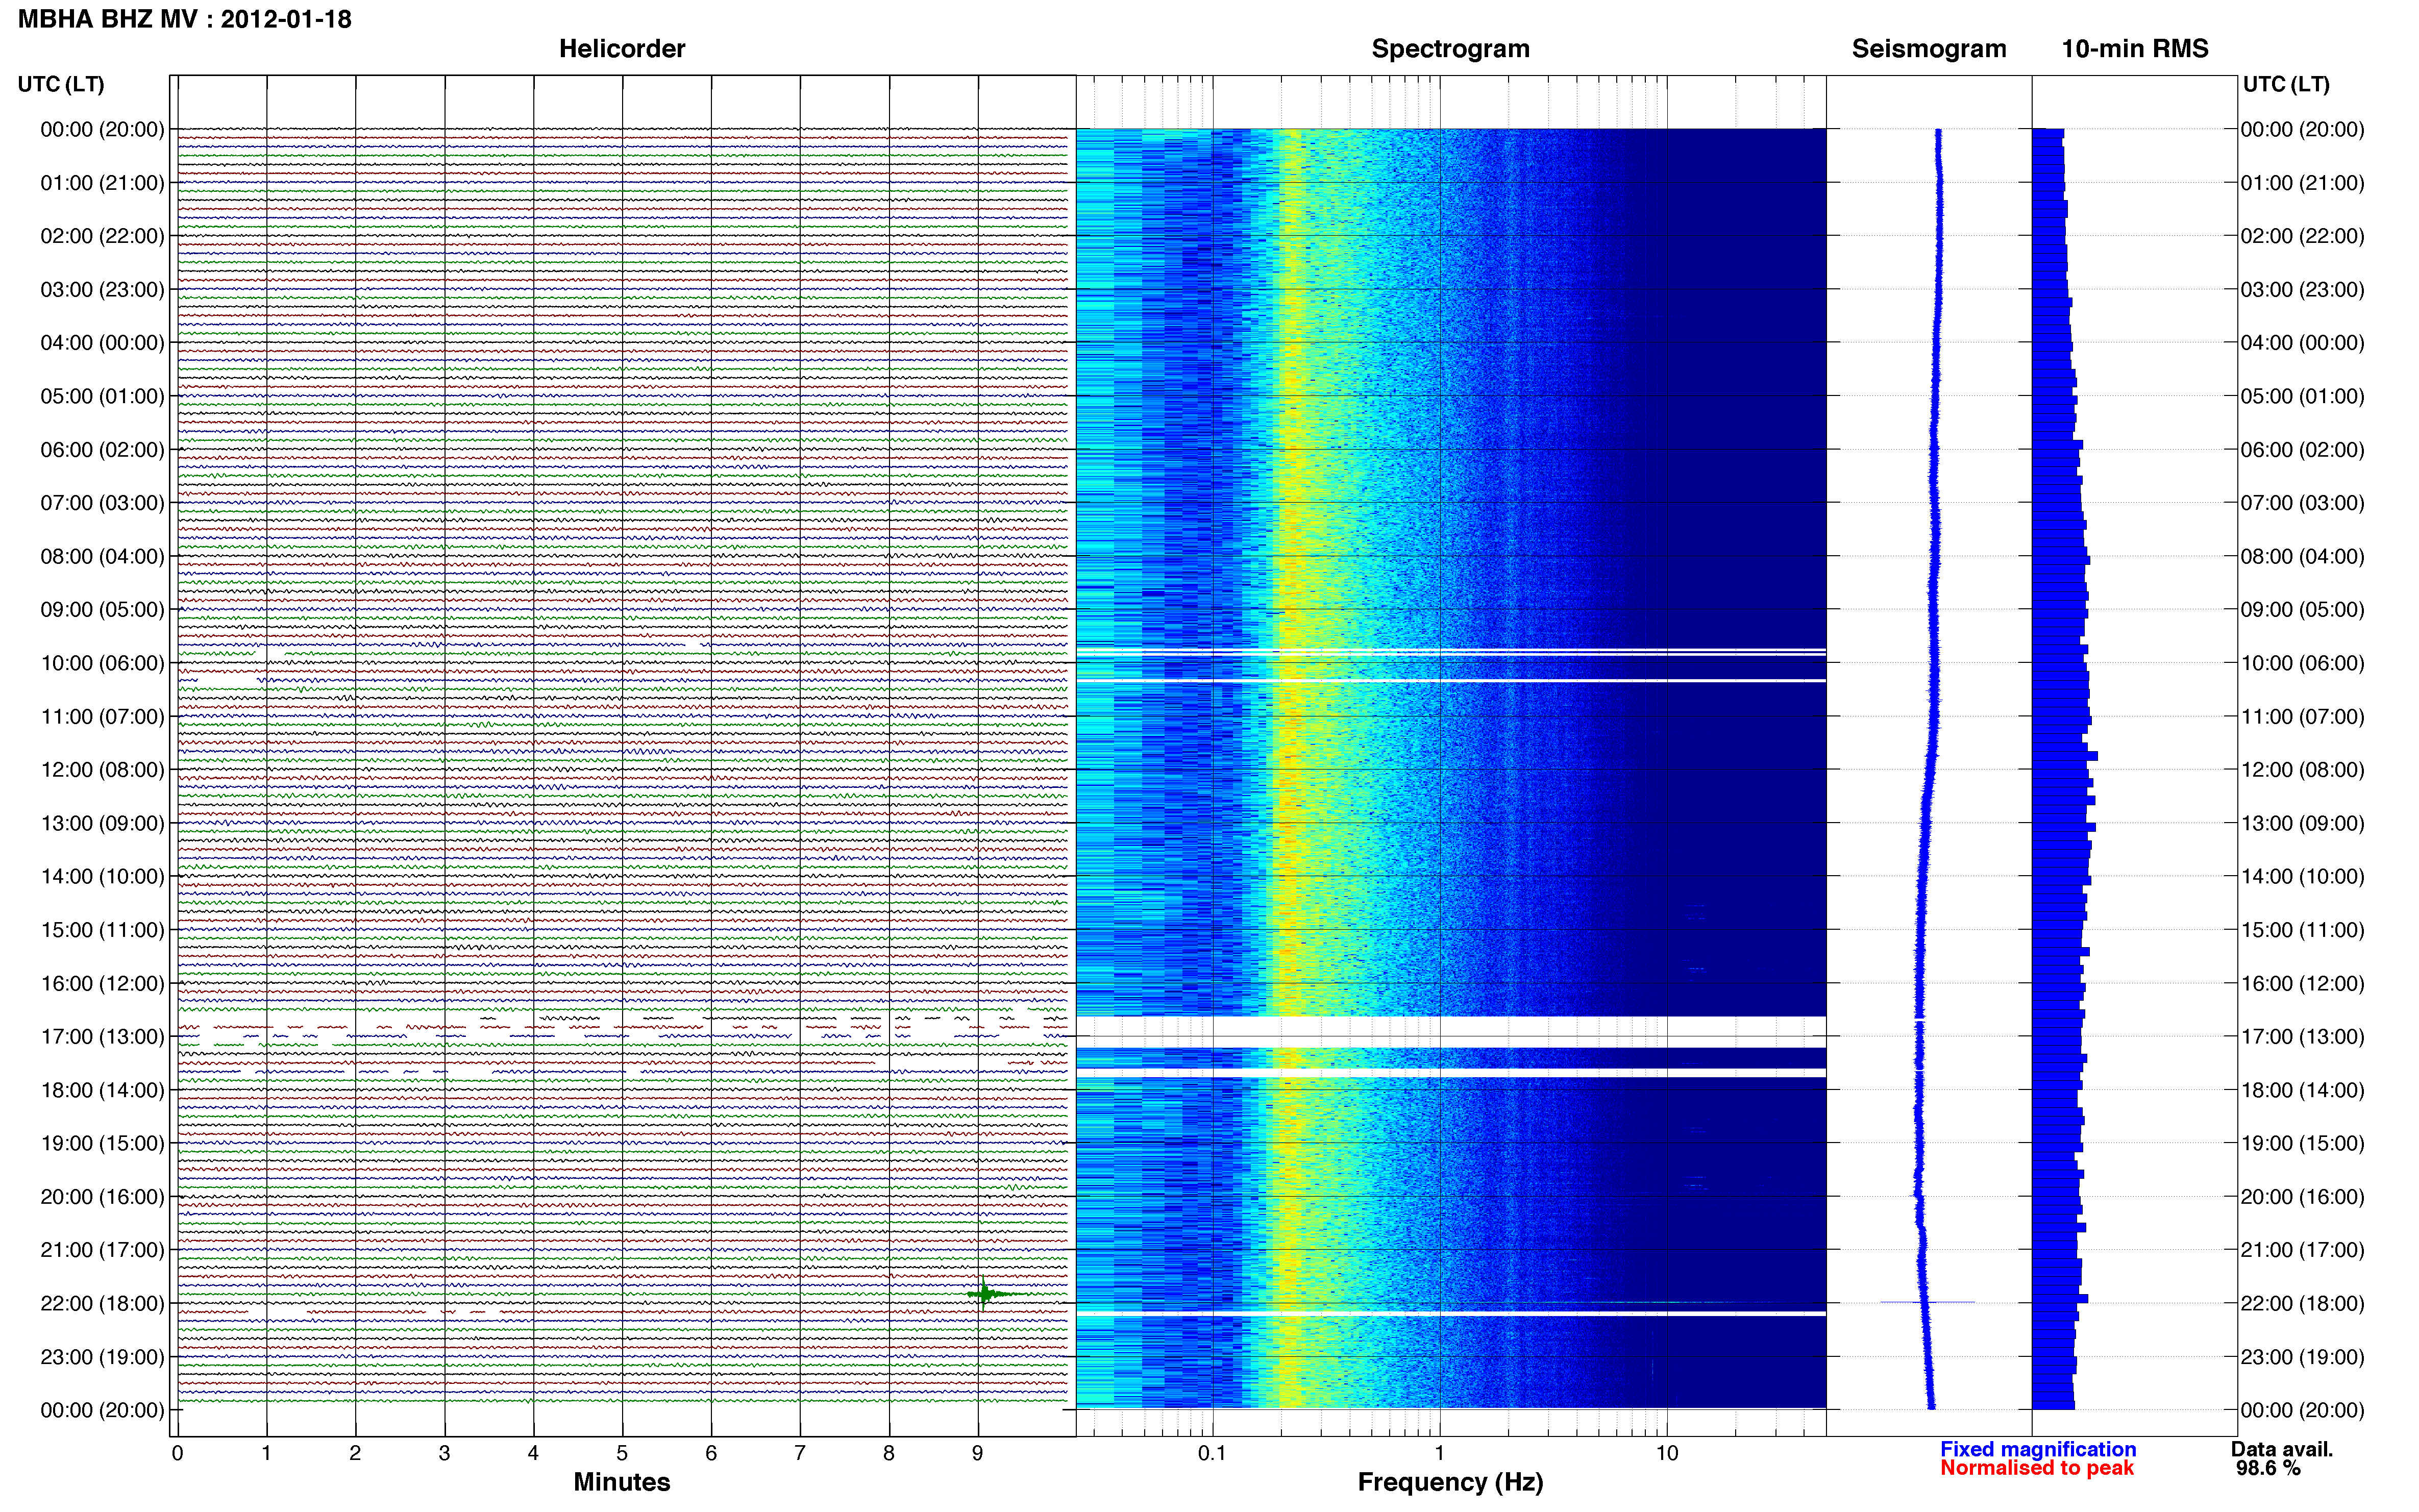
Task: Click '20:00 (16:00)' beside the 10-min RMS panel
Action: pyautogui.click(x=2302, y=1197)
